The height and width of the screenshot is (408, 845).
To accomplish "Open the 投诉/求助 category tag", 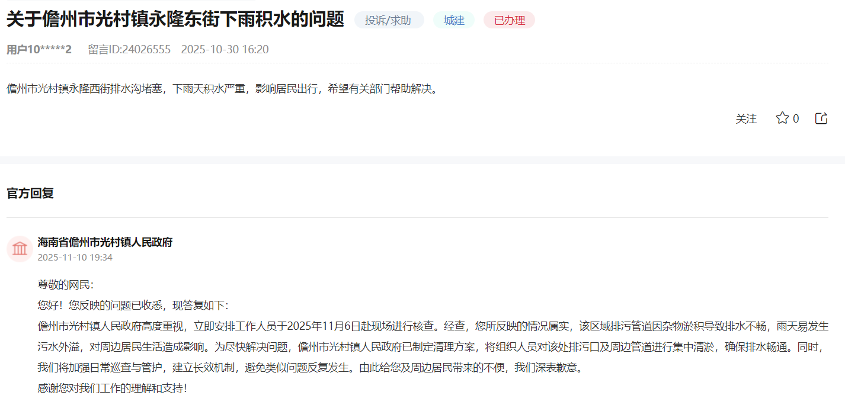I will point(389,20).
